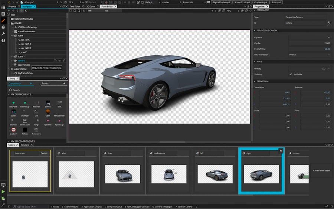Click navigator filter tree icon
The height and width of the screenshot is (209, 334).
26,10
